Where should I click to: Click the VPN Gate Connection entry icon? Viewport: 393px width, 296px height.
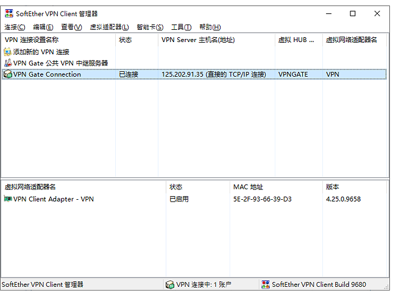(x=8, y=74)
